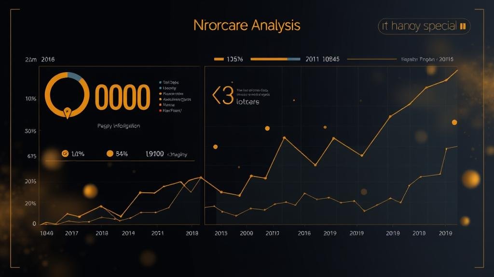This screenshot has height=277, width=494.
Task: Click the 'lotcars' label next to the 3
Action: pyautogui.click(x=247, y=102)
